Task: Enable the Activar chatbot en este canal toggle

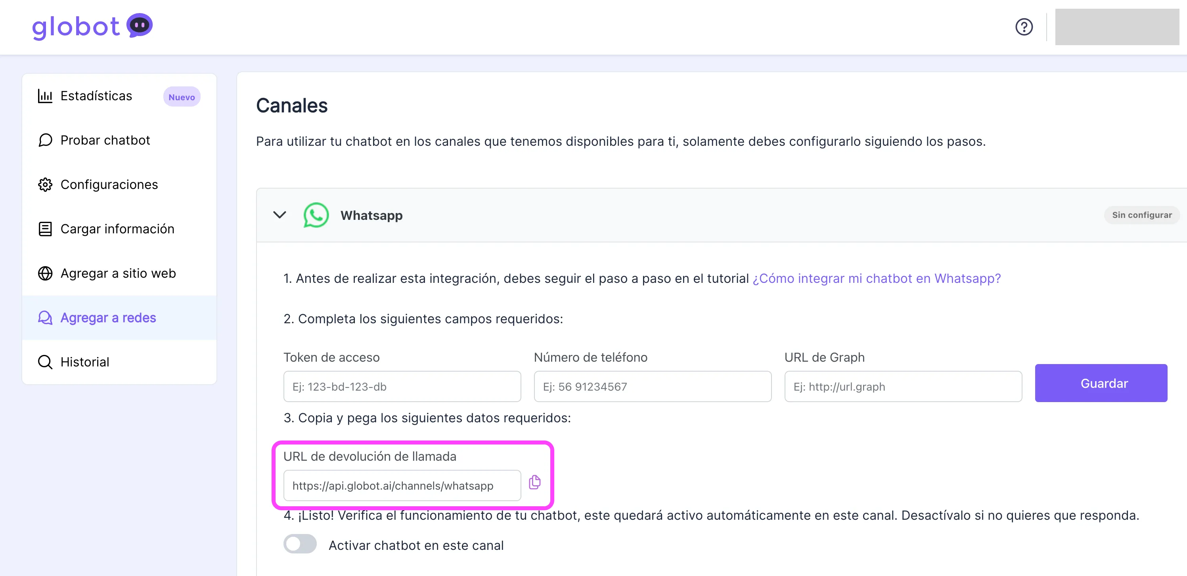Action: pyautogui.click(x=299, y=544)
